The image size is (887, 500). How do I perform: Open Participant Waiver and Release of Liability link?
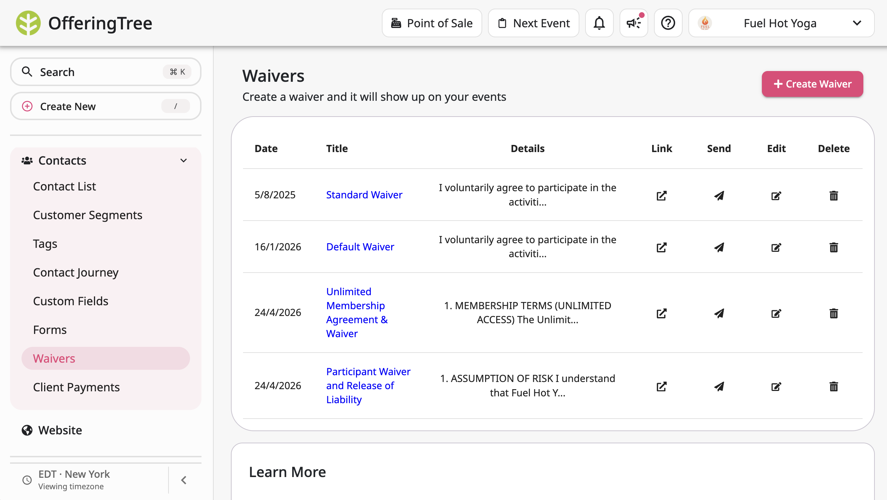point(368,386)
